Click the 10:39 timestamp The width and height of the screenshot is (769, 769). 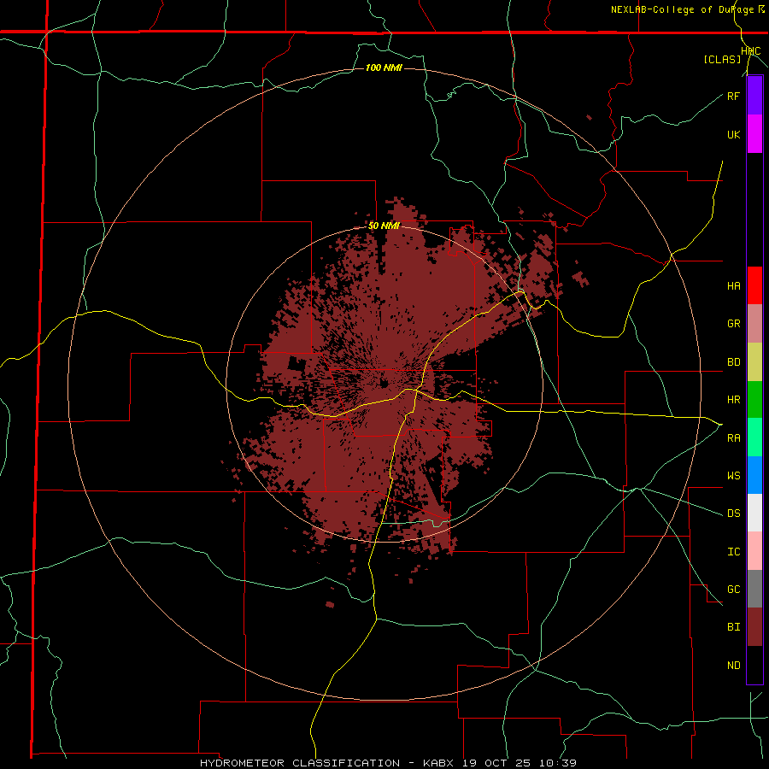tap(558, 763)
